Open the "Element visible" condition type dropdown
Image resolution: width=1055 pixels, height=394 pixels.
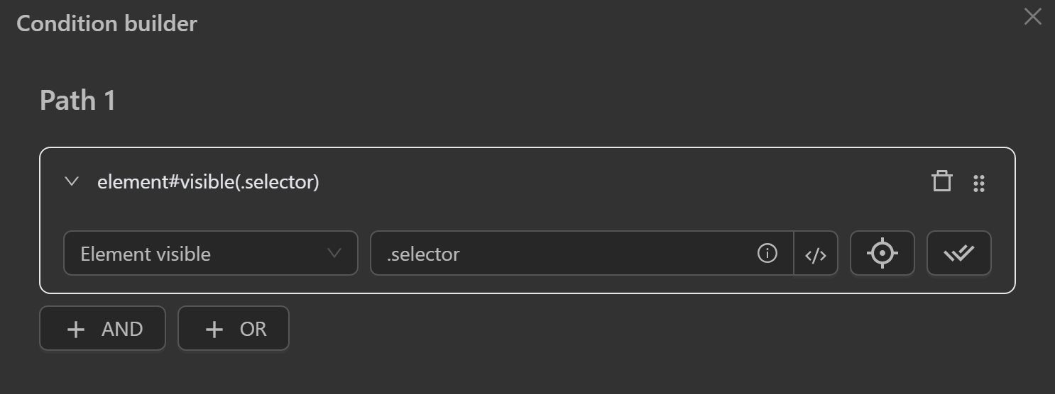pos(210,253)
